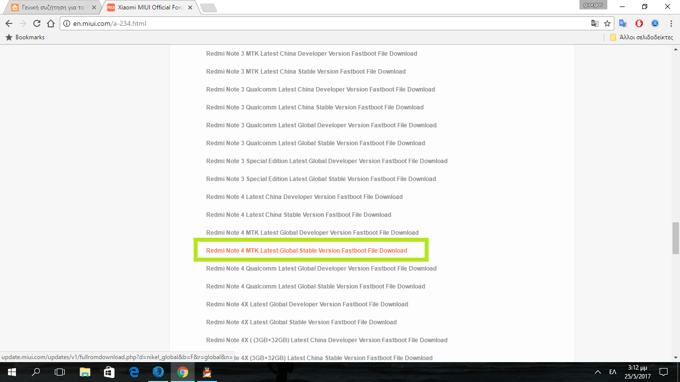Open Task View on the taskbar

click(60, 372)
